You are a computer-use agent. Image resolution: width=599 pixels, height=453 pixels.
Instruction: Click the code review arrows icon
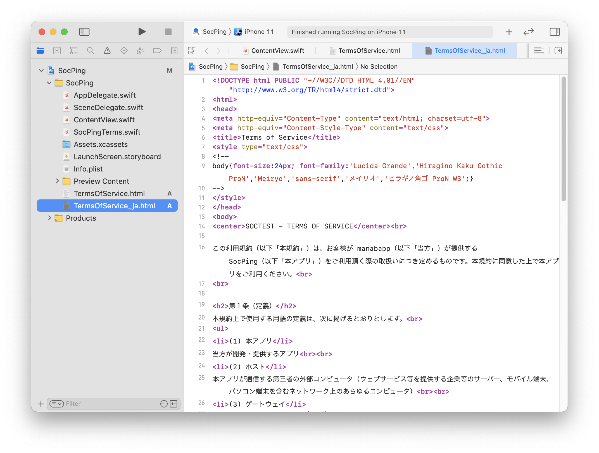[x=528, y=32]
